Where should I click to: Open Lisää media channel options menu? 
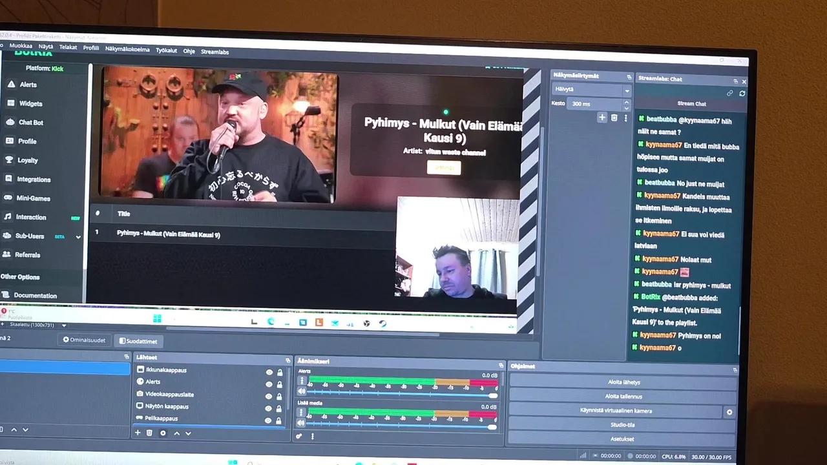pyautogui.click(x=301, y=413)
